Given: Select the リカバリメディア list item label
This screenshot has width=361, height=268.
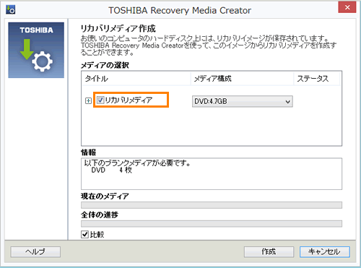Looking at the screenshot, I should coord(129,100).
